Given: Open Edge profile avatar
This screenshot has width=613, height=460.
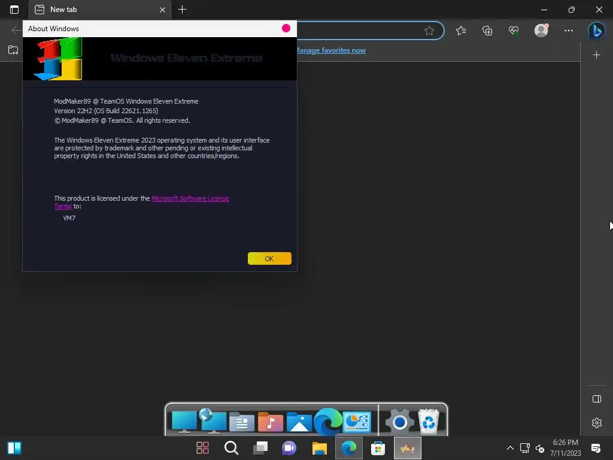Looking at the screenshot, I should (541, 30).
